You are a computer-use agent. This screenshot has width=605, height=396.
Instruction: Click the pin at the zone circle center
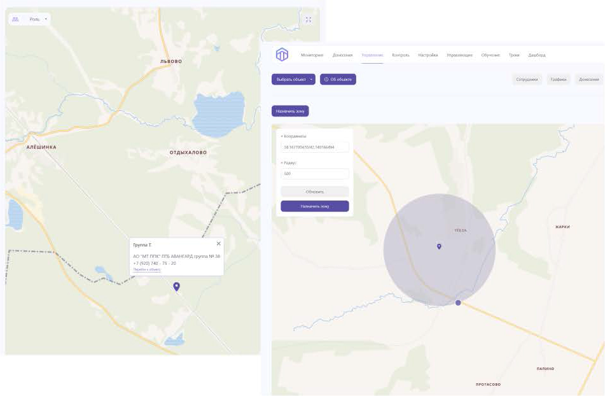pyautogui.click(x=439, y=246)
